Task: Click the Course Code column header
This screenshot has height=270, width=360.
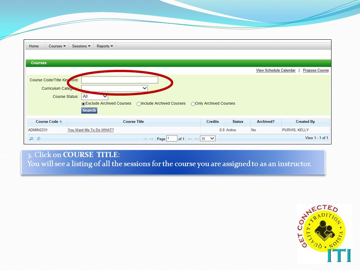Action: tap(47, 121)
